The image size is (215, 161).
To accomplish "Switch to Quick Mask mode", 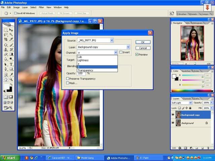I will click(x=11, y=97).
